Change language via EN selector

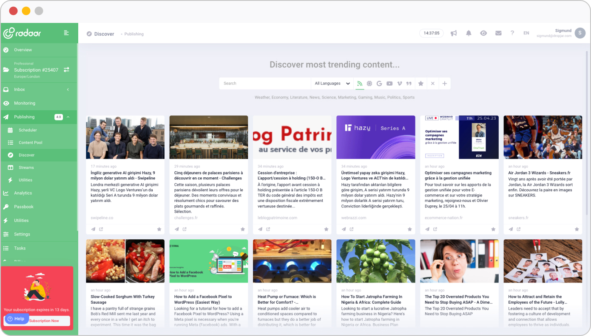[x=526, y=33]
